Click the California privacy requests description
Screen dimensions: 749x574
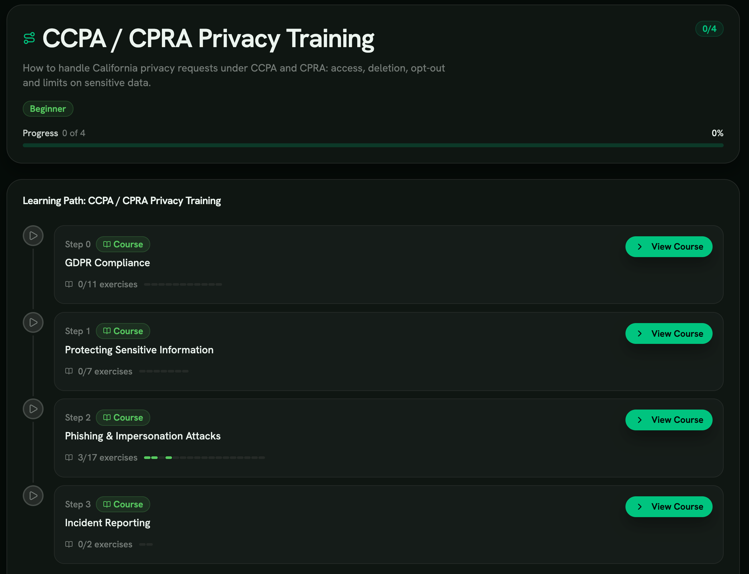(234, 75)
